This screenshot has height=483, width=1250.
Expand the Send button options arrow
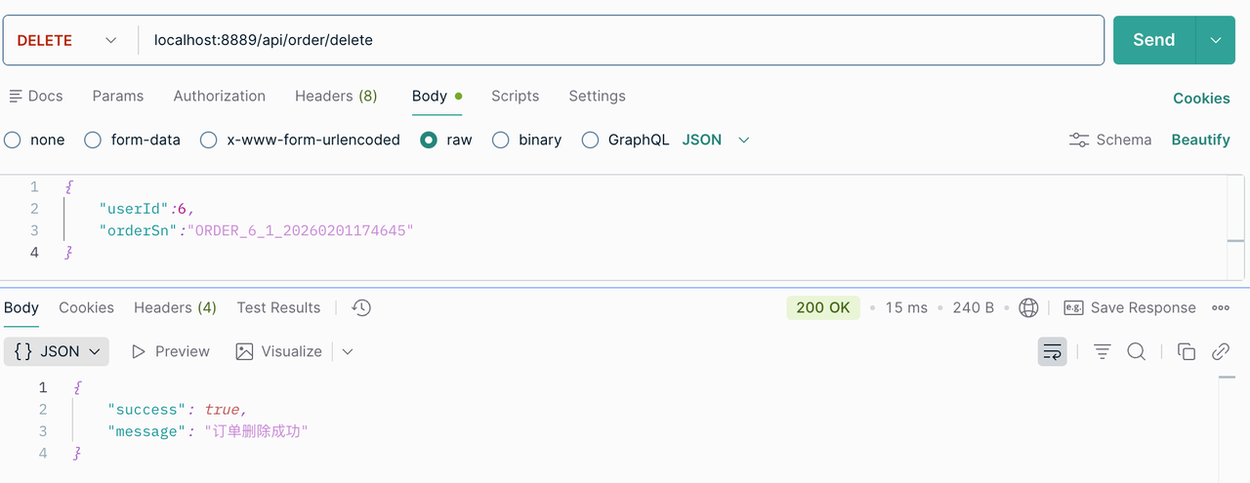click(1216, 40)
